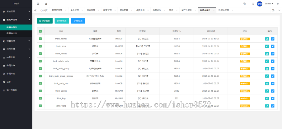The width and height of the screenshot is (282, 129).
Task: Expand the 文章管理 sidebar menu
Action: click(x=16, y=41)
